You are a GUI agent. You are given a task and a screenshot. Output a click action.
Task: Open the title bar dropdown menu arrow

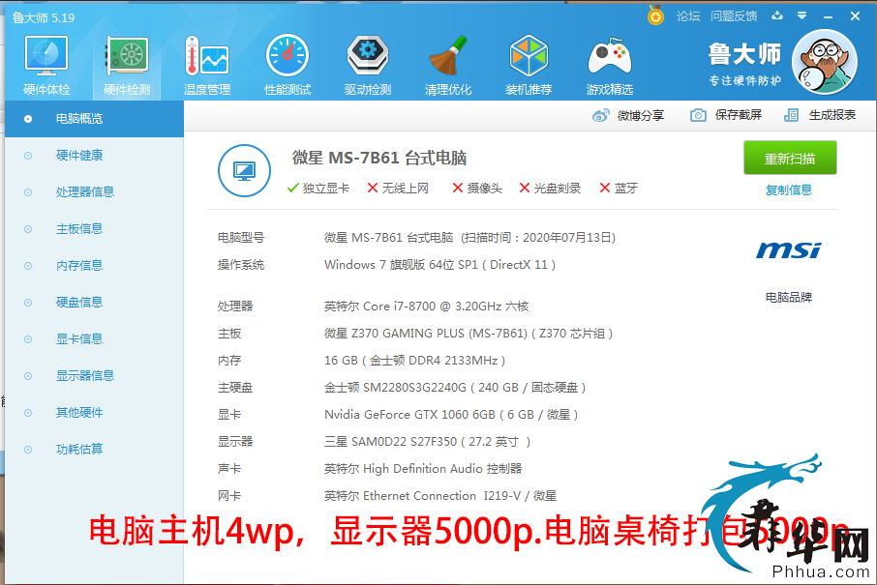coord(802,15)
